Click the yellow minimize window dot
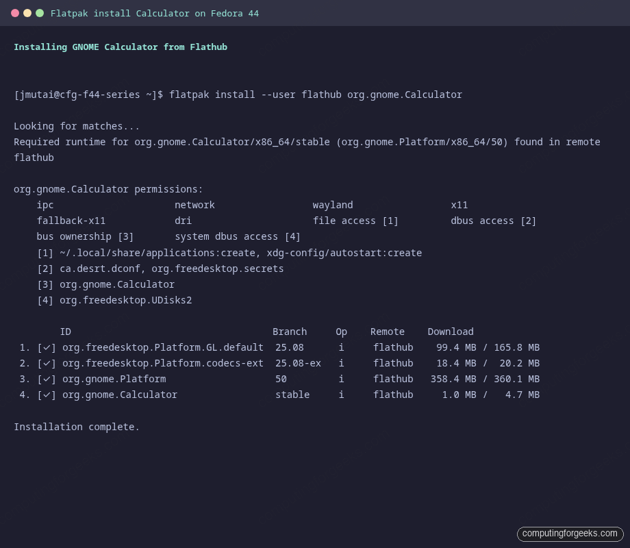 click(27, 13)
